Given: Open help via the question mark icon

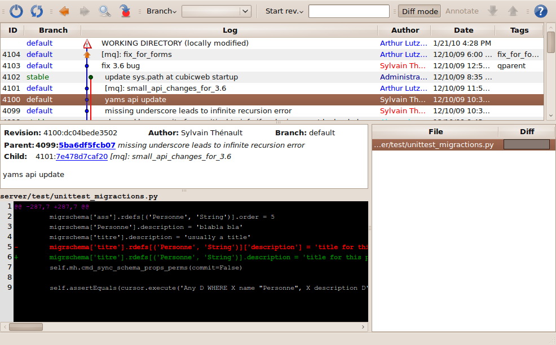Looking at the screenshot, I should (540, 11).
